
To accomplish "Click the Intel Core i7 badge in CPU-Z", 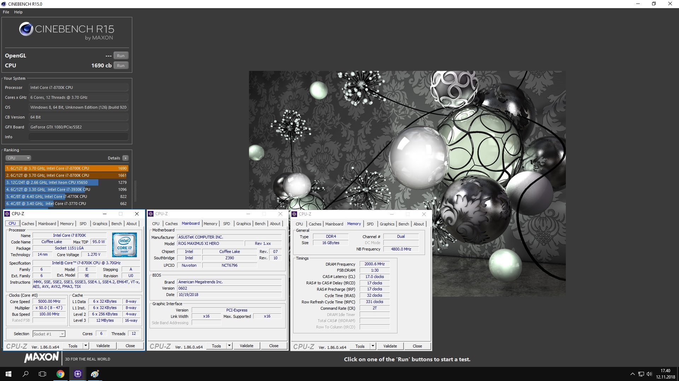I will tap(124, 244).
